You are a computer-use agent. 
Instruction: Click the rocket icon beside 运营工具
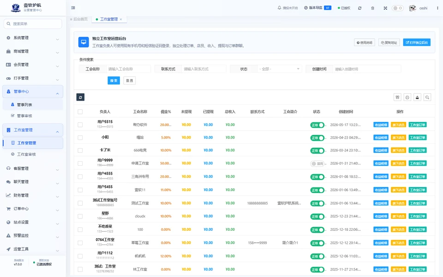click(8, 249)
